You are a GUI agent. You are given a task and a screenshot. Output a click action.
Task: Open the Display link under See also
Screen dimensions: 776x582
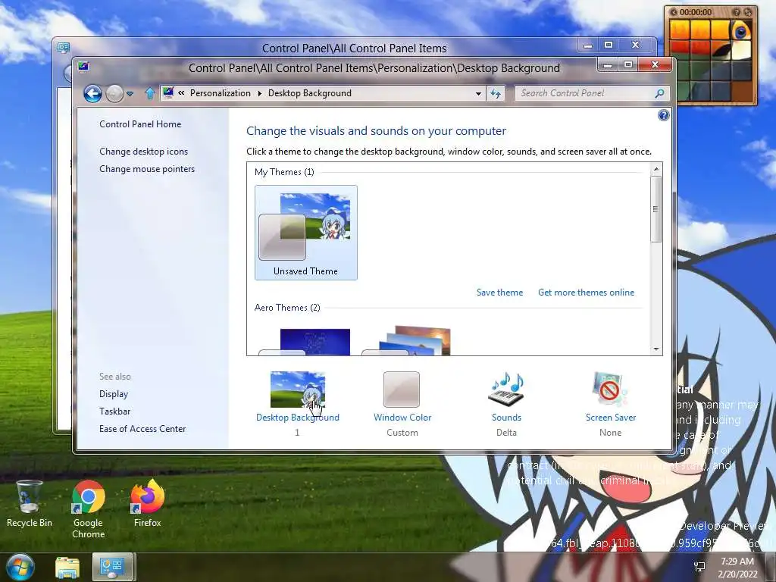pyautogui.click(x=114, y=394)
